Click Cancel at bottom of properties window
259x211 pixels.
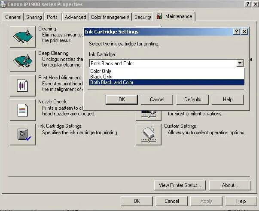172,201
